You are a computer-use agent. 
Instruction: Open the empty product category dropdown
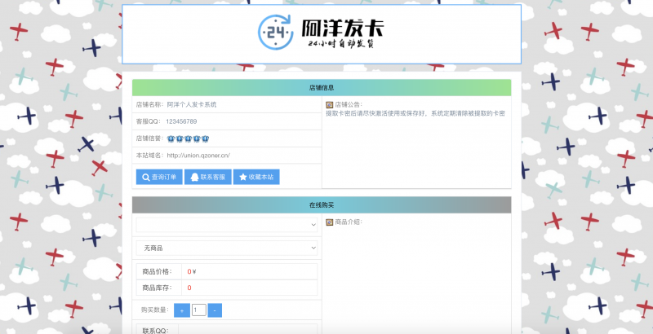(x=227, y=224)
